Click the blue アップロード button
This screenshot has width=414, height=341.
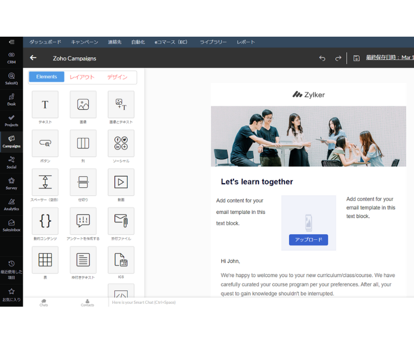tap(309, 240)
